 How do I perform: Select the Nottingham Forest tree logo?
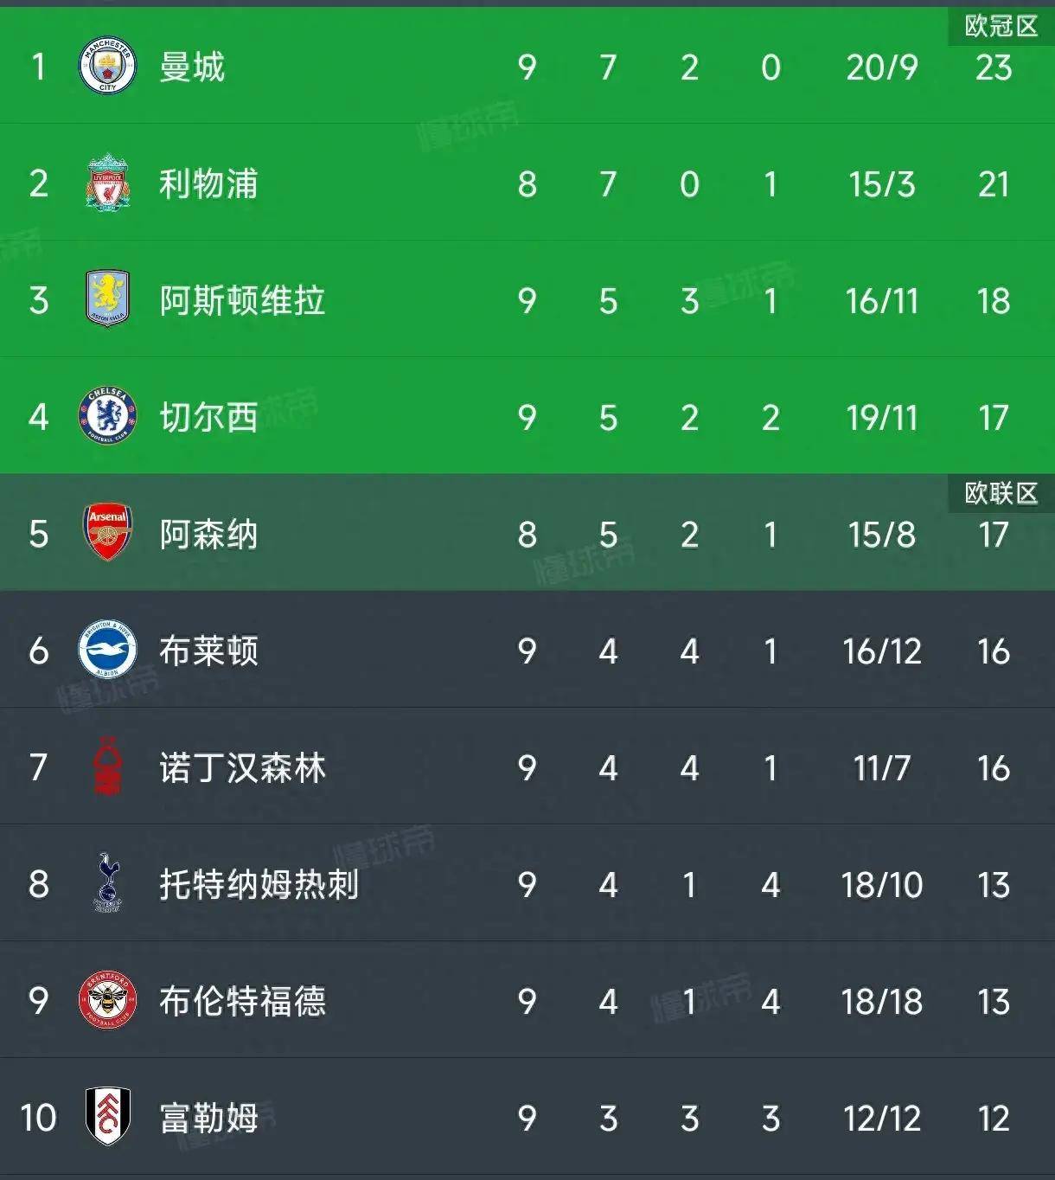[x=107, y=766]
